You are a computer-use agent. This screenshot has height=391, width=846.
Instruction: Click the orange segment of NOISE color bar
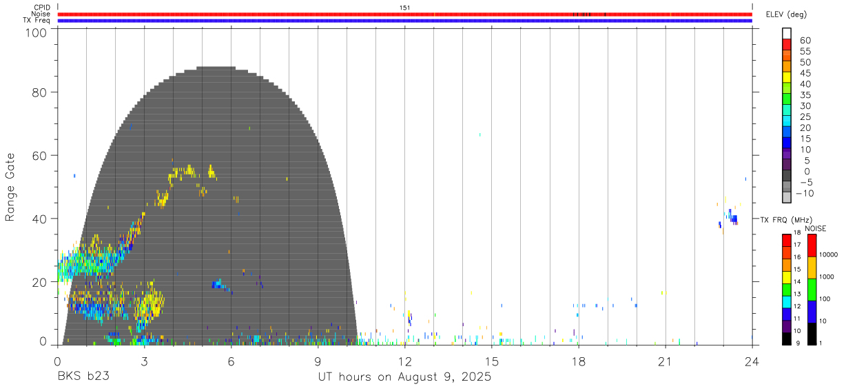click(812, 268)
